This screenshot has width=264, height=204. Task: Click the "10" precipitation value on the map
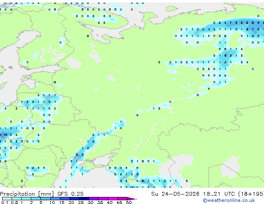pyautogui.click(x=5, y=134)
